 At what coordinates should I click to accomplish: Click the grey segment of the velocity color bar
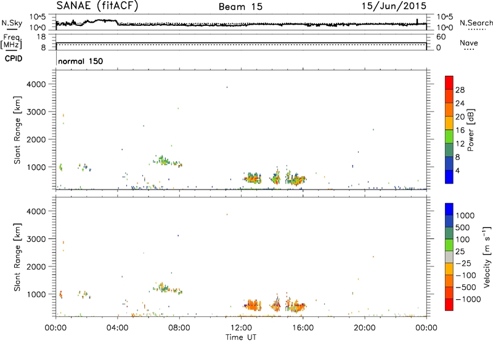(x=449, y=257)
